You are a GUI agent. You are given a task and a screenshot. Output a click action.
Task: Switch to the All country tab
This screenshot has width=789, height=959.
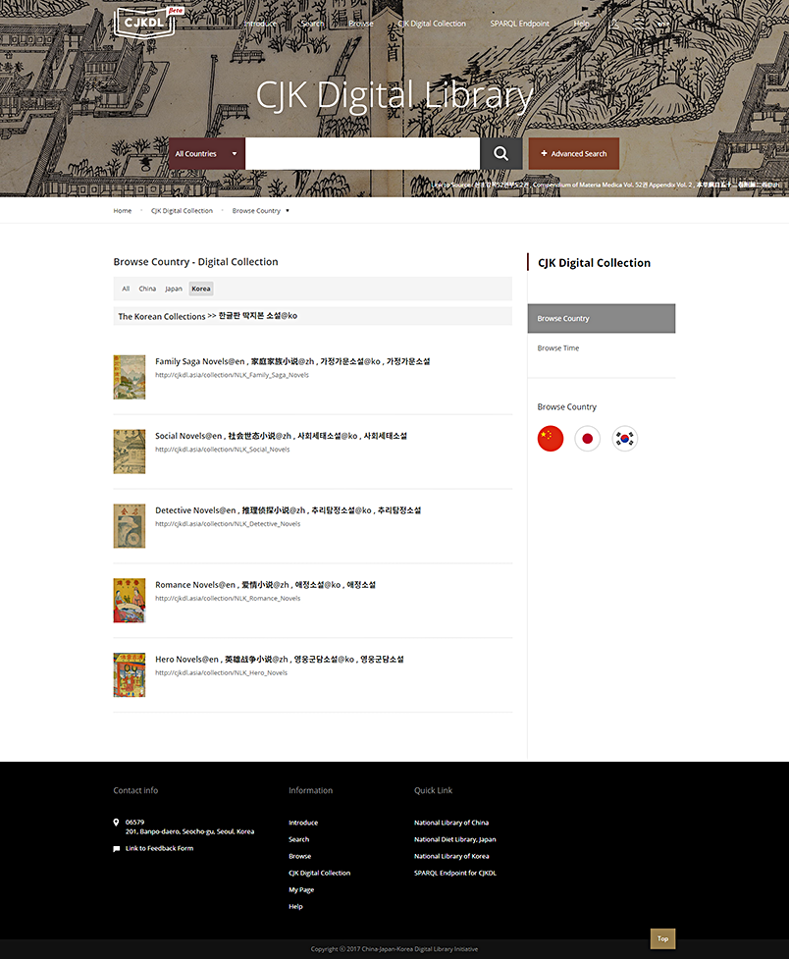(x=126, y=289)
